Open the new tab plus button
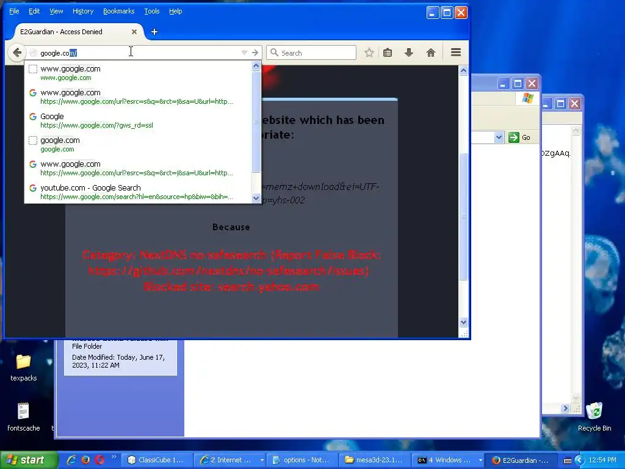This screenshot has width=625, height=469. [154, 32]
